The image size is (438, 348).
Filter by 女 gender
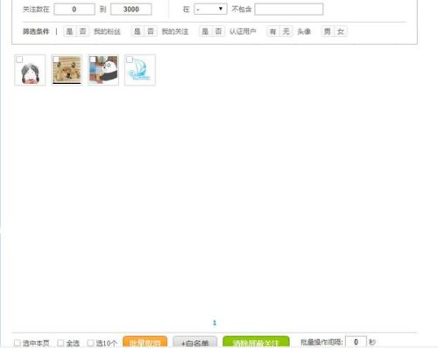click(341, 31)
